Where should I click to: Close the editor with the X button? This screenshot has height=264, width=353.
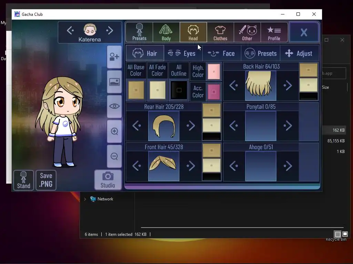click(304, 32)
